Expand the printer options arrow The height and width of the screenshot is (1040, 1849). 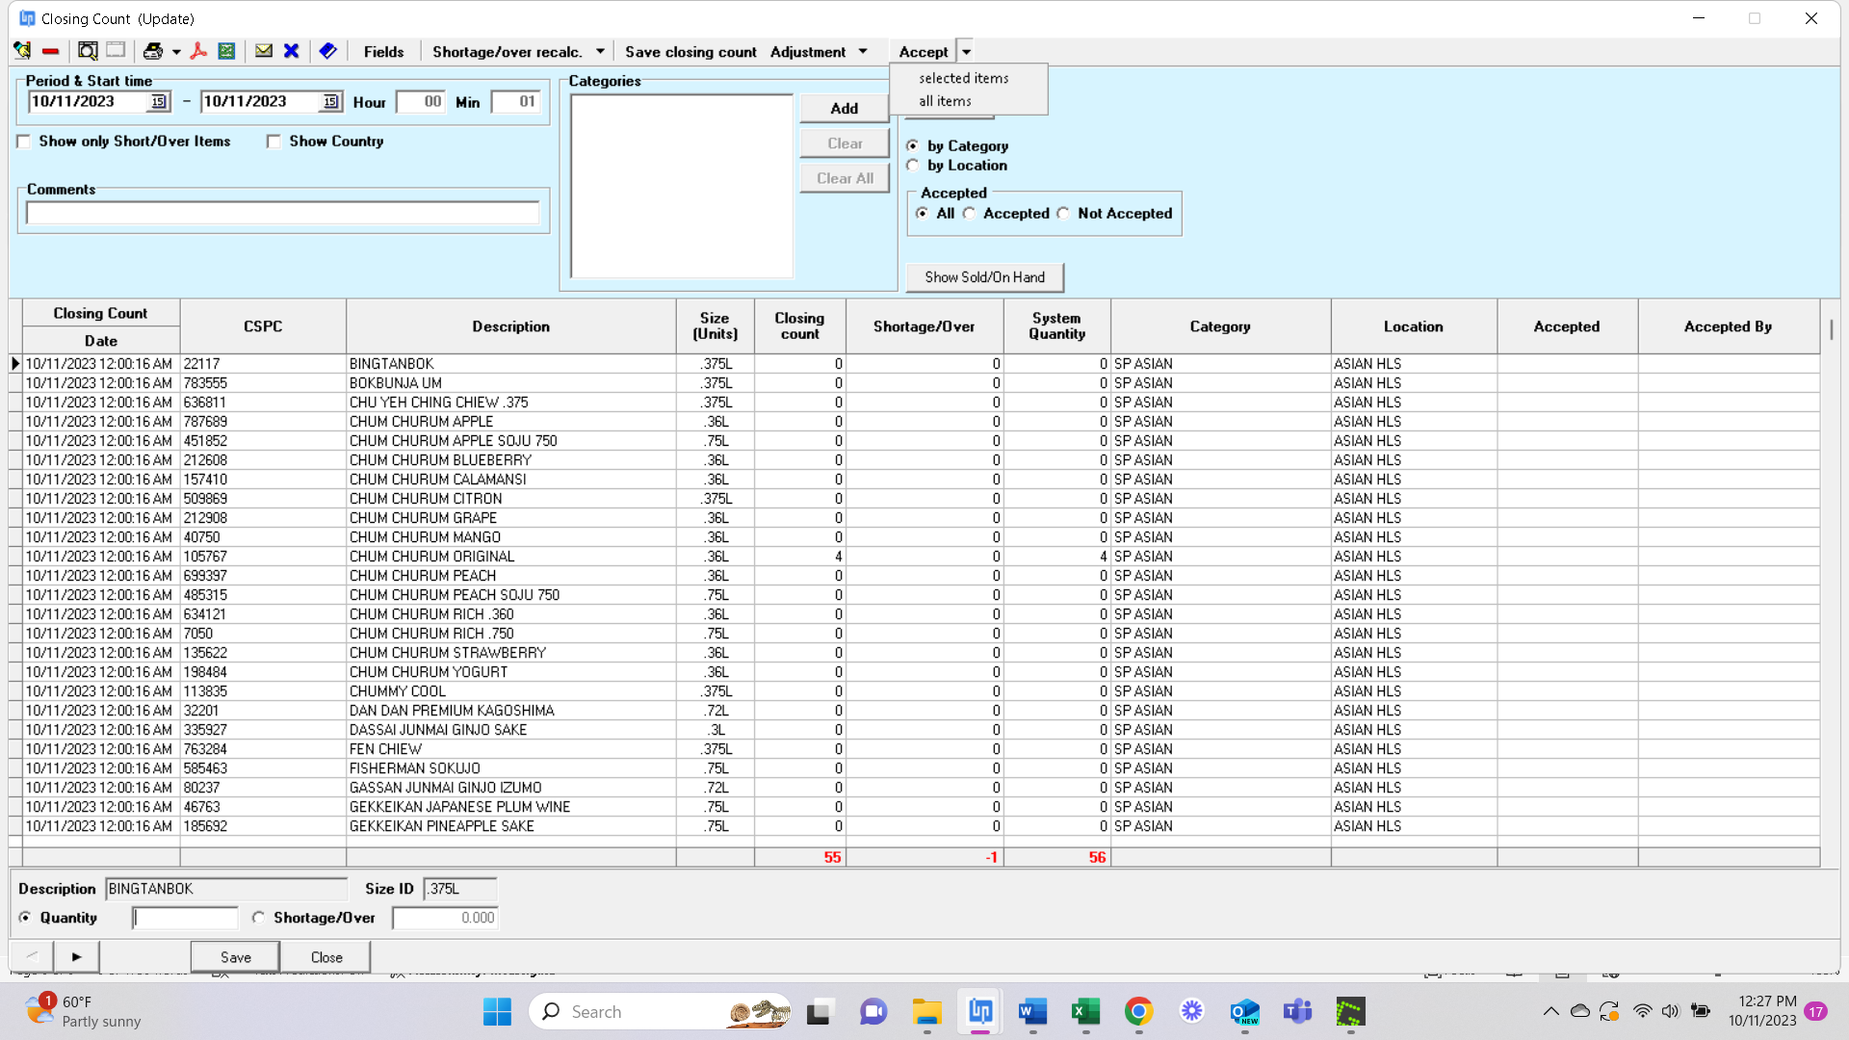(176, 52)
